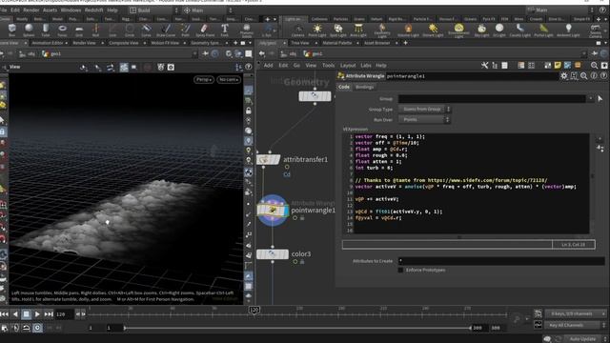The image size is (610, 343).
Task: Open the Build desktop selector dropdown
Action: 153,10
